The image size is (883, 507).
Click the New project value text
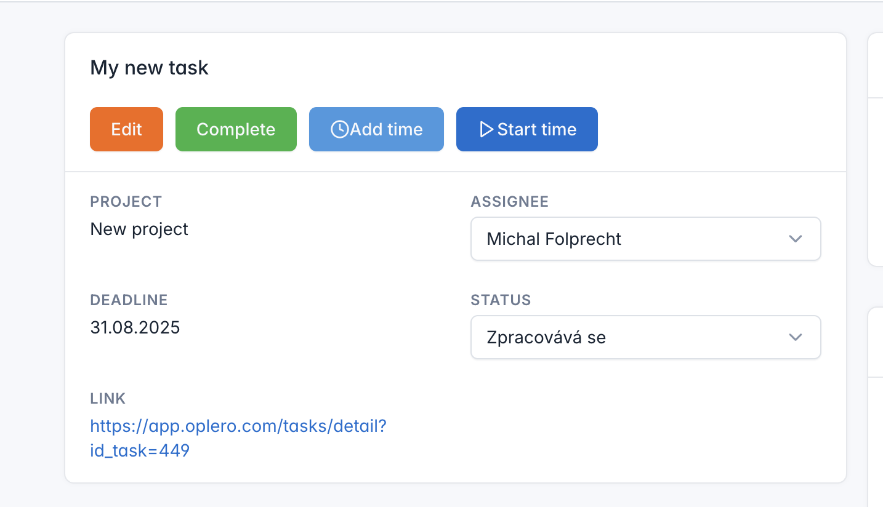click(x=139, y=229)
